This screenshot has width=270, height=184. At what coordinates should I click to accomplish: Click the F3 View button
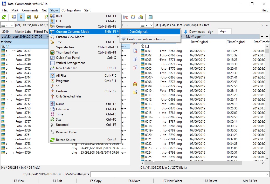tap(19, 181)
